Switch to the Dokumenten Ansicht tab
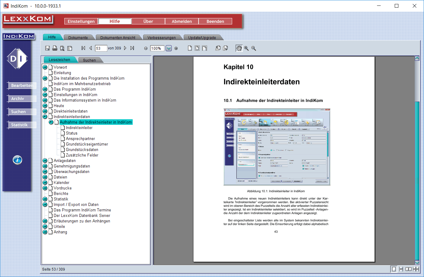Viewport: 424px width, 277px height. coord(118,38)
